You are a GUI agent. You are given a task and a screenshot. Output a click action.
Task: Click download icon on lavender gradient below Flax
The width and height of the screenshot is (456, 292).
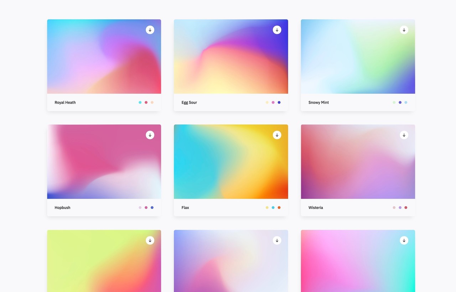point(277,240)
